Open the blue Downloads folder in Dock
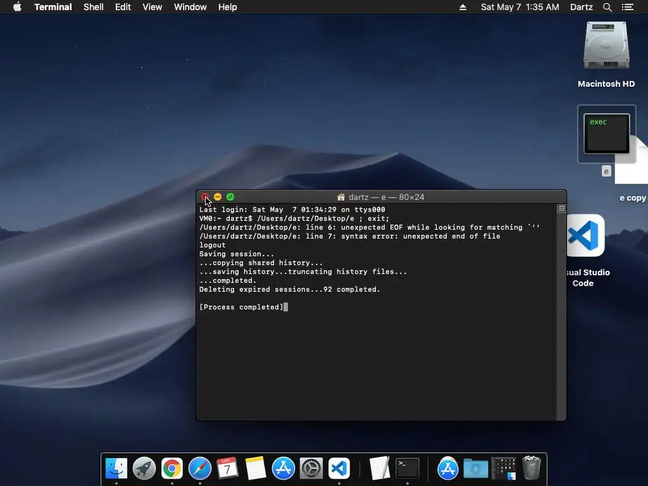The height and width of the screenshot is (486, 648). click(476, 469)
